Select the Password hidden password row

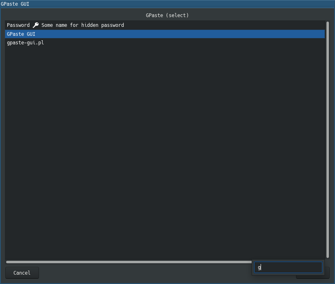pos(165,25)
